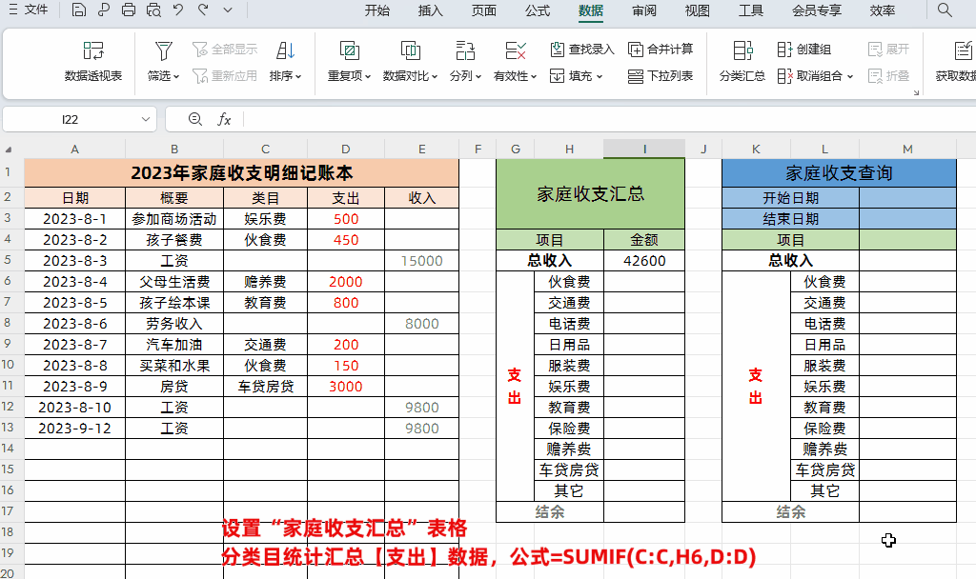Click the 有效性 validation icon
Image resolution: width=976 pixels, height=579 pixels.
(x=516, y=50)
